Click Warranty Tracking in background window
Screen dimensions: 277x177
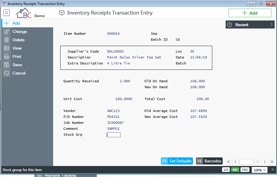tap(60, 176)
